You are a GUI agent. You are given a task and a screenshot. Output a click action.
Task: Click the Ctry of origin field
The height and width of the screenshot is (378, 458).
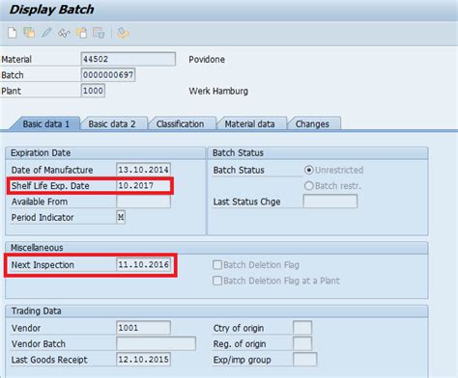tap(302, 328)
